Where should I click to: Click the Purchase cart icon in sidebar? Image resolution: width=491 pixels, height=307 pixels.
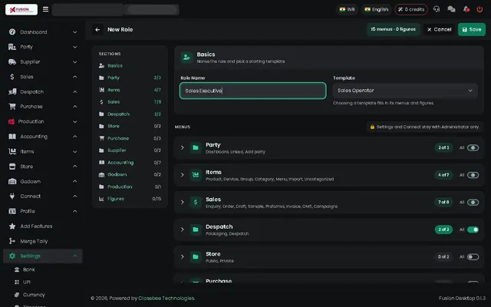click(x=12, y=107)
